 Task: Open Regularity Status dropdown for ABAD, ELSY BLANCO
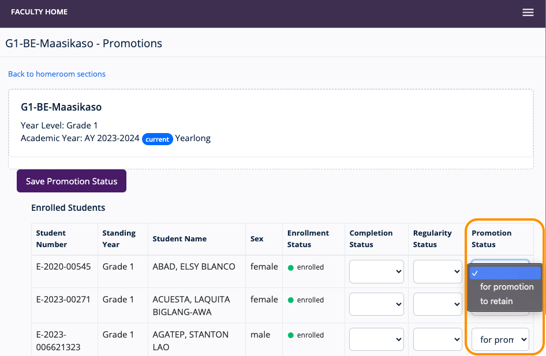[x=437, y=272]
